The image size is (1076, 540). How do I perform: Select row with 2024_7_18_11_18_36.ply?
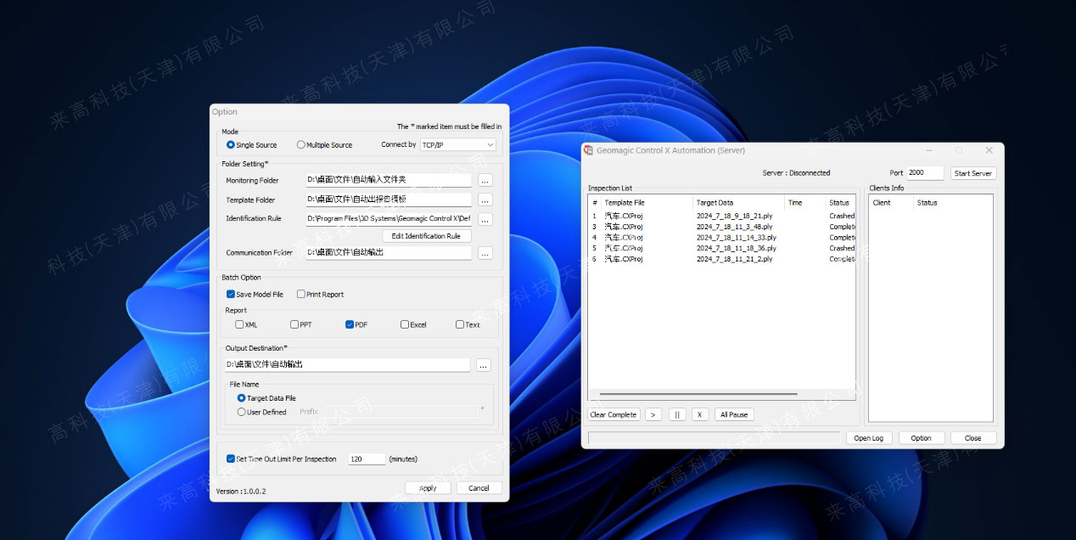[722, 249]
